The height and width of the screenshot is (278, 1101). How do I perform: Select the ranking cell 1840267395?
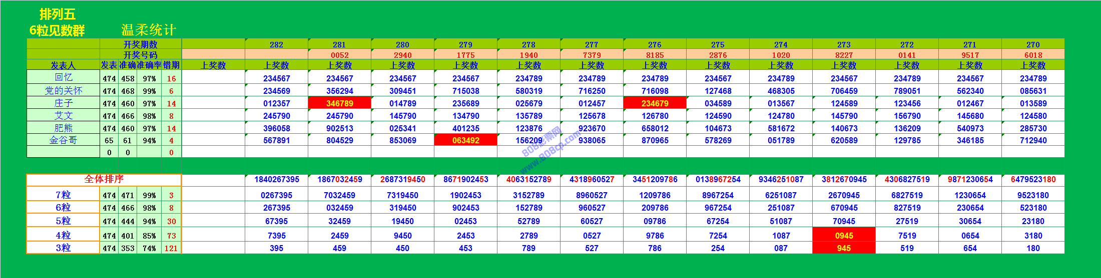pyautogui.click(x=276, y=179)
